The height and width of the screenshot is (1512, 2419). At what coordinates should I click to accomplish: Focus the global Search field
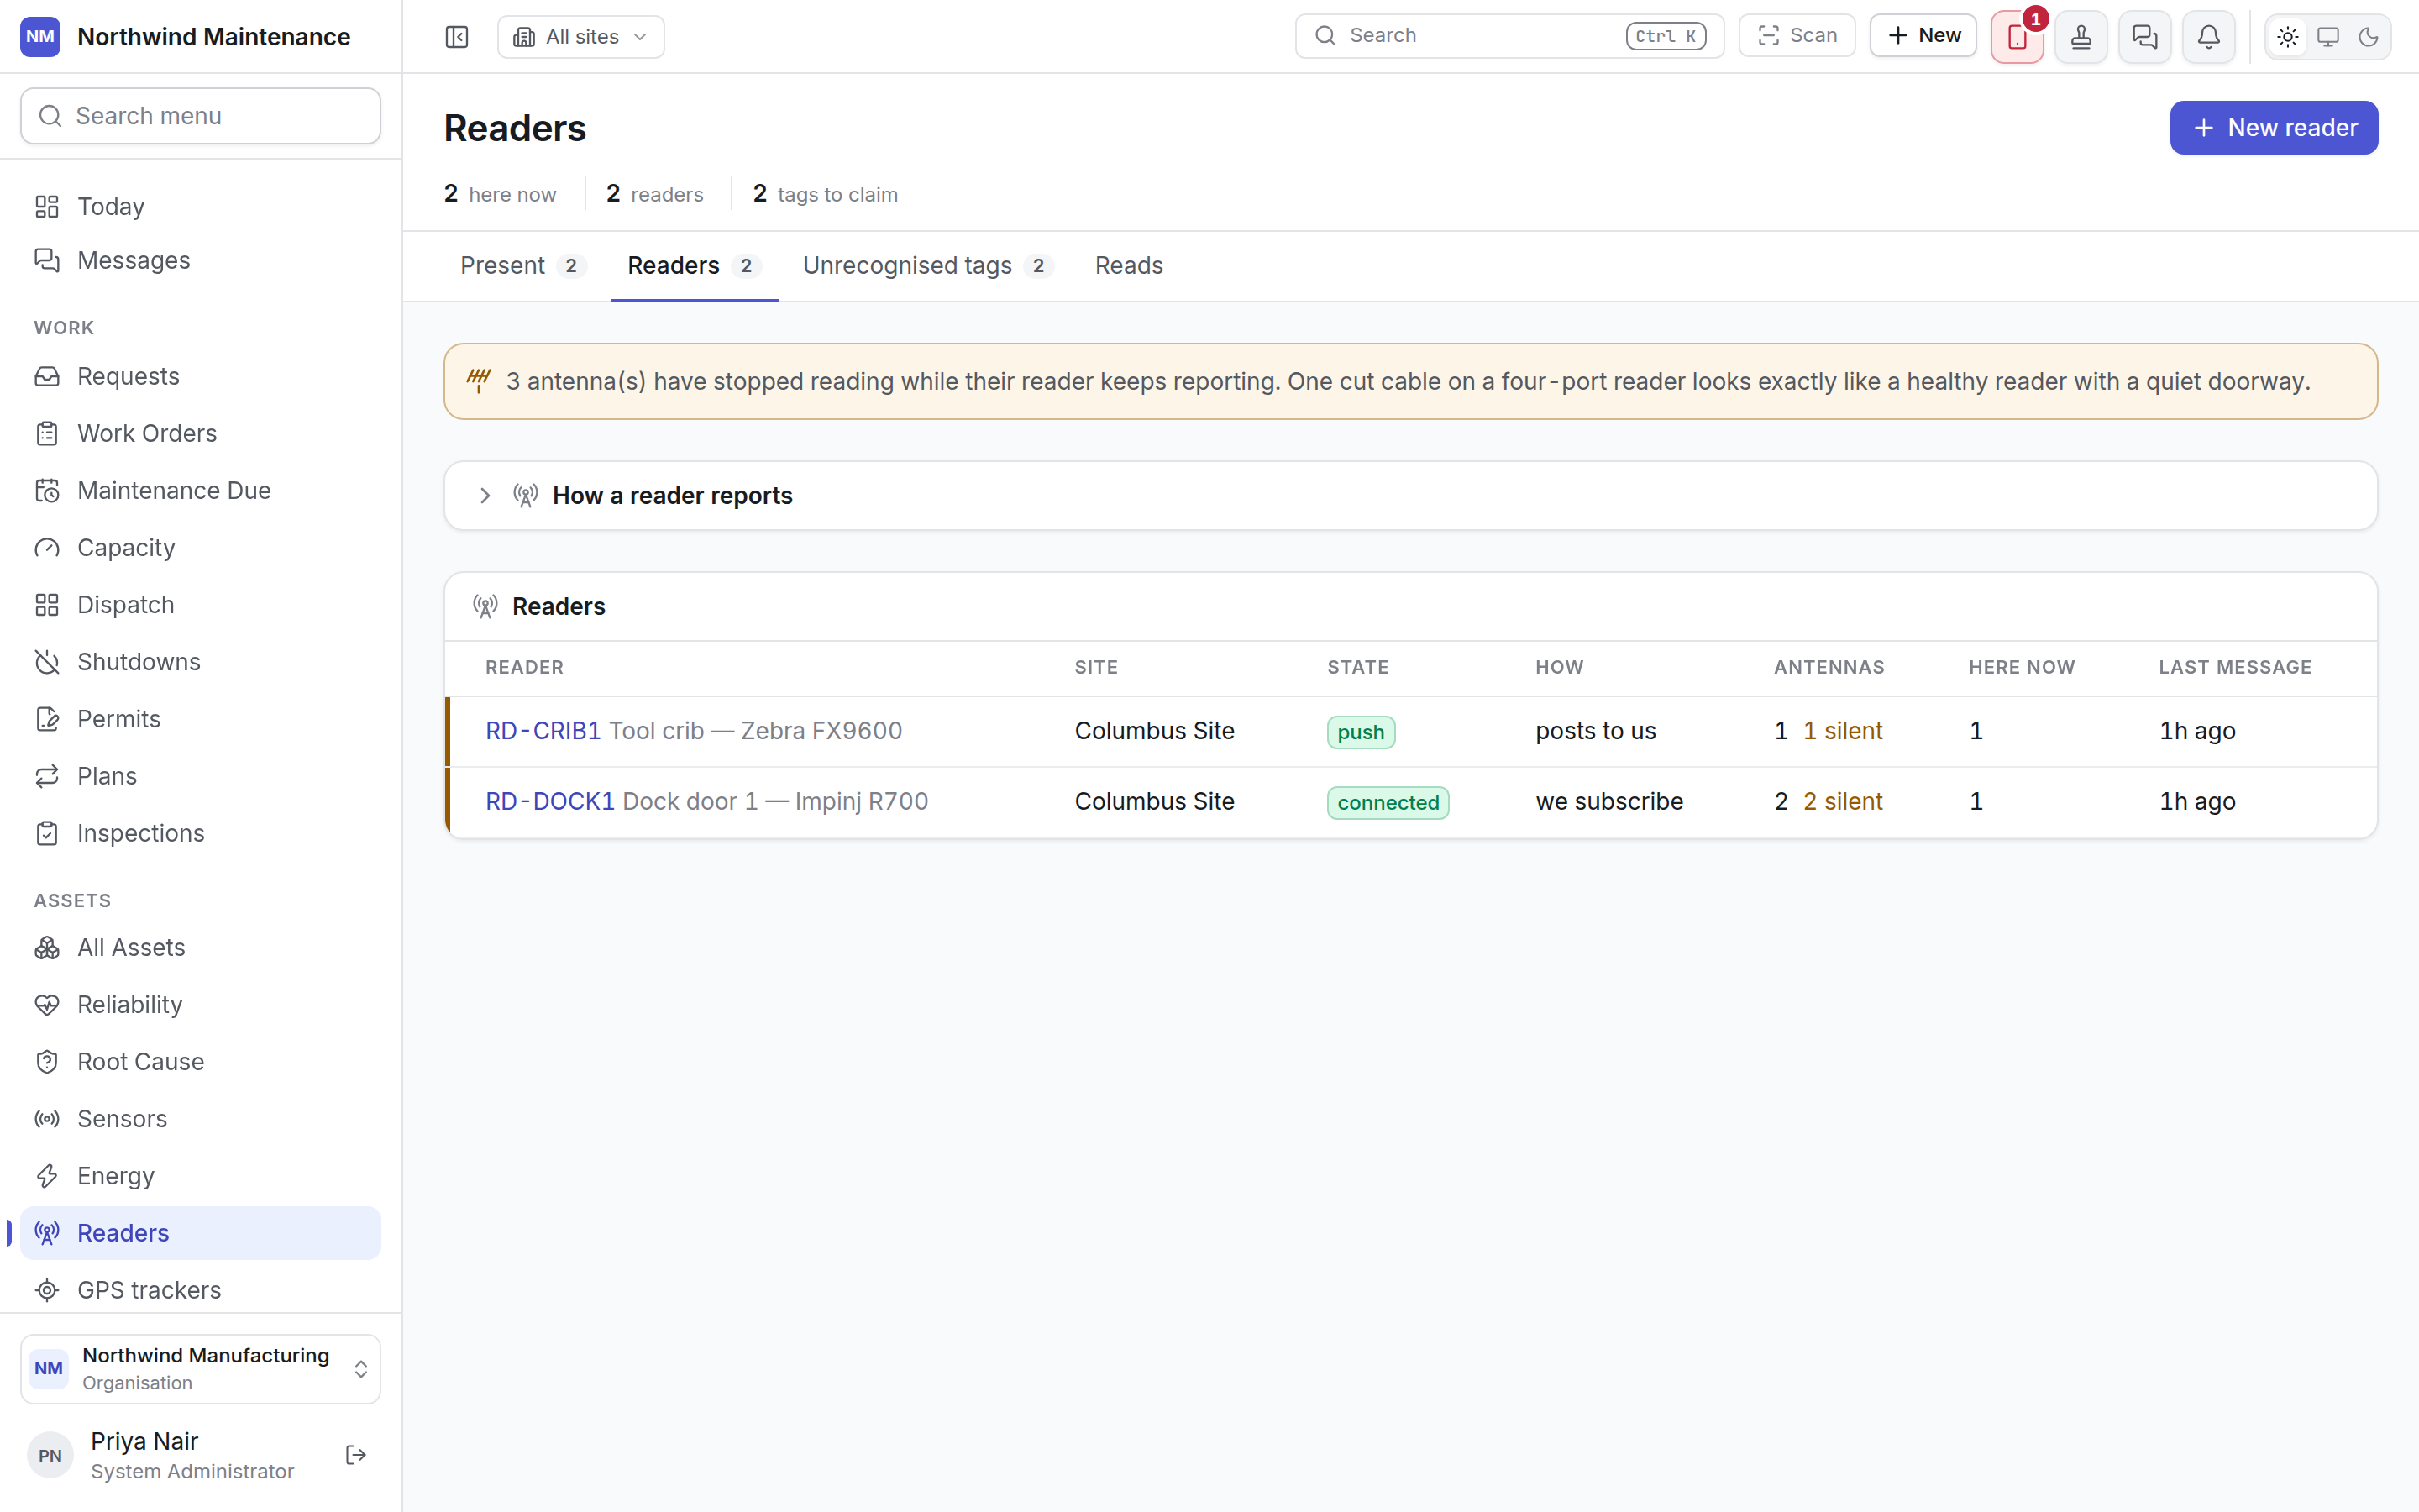[1509, 36]
